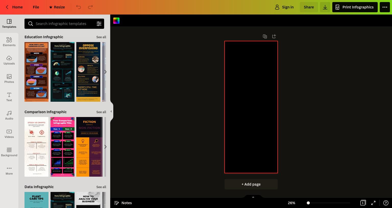Show more Education Infographic templates arrow
This screenshot has height=208, width=392.
tap(105, 72)
